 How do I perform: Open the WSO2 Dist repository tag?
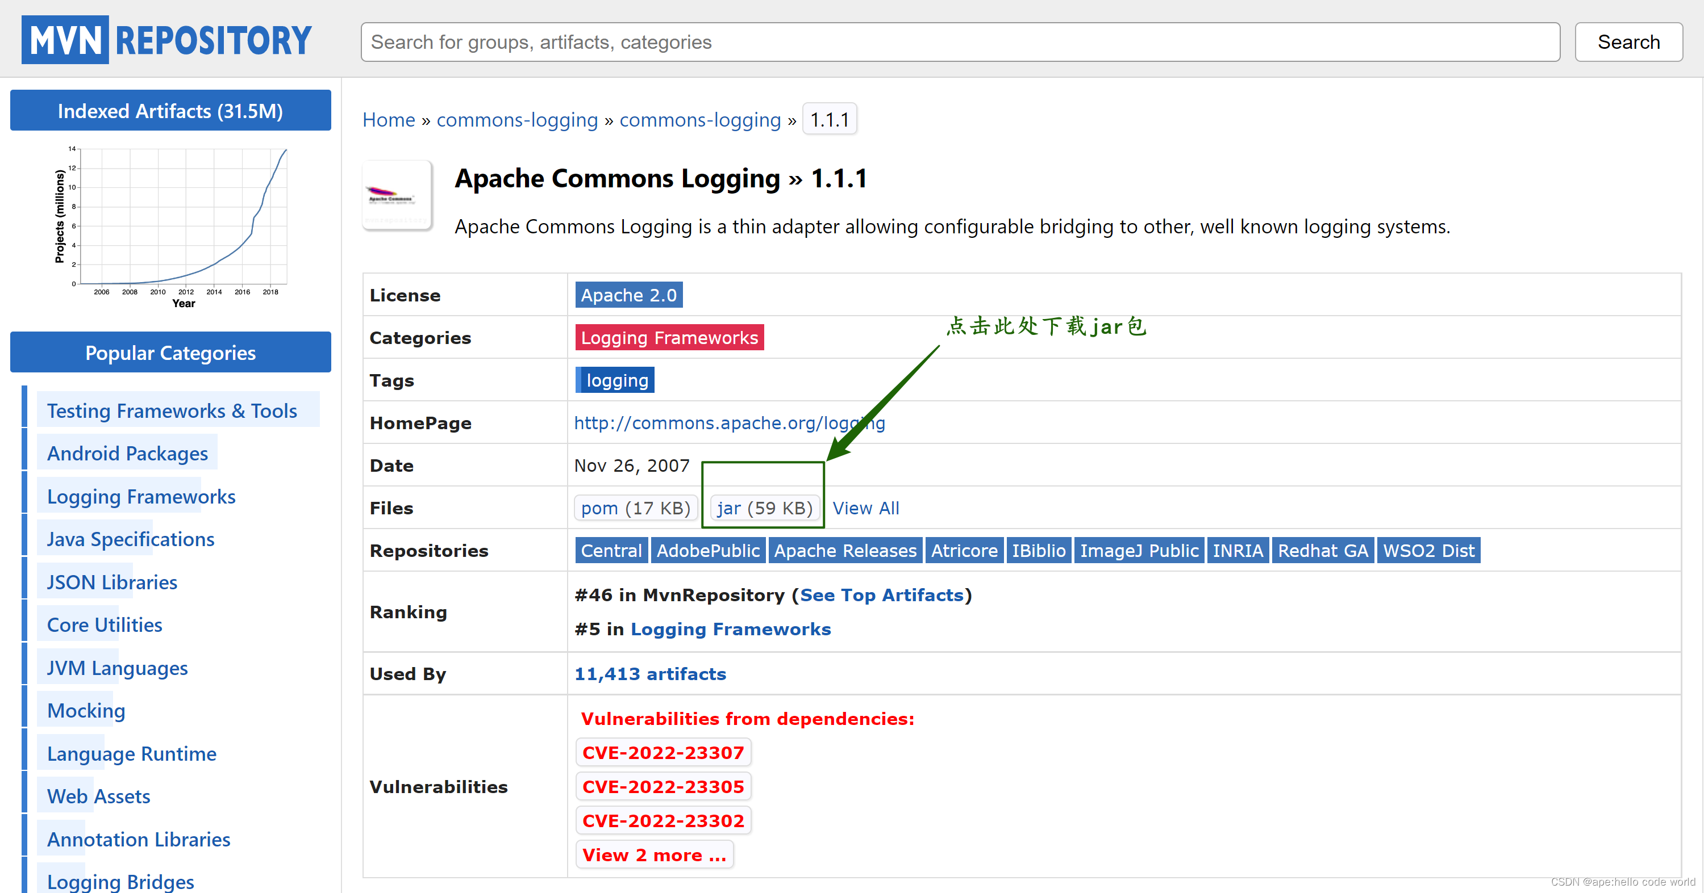pos(1428,551)
